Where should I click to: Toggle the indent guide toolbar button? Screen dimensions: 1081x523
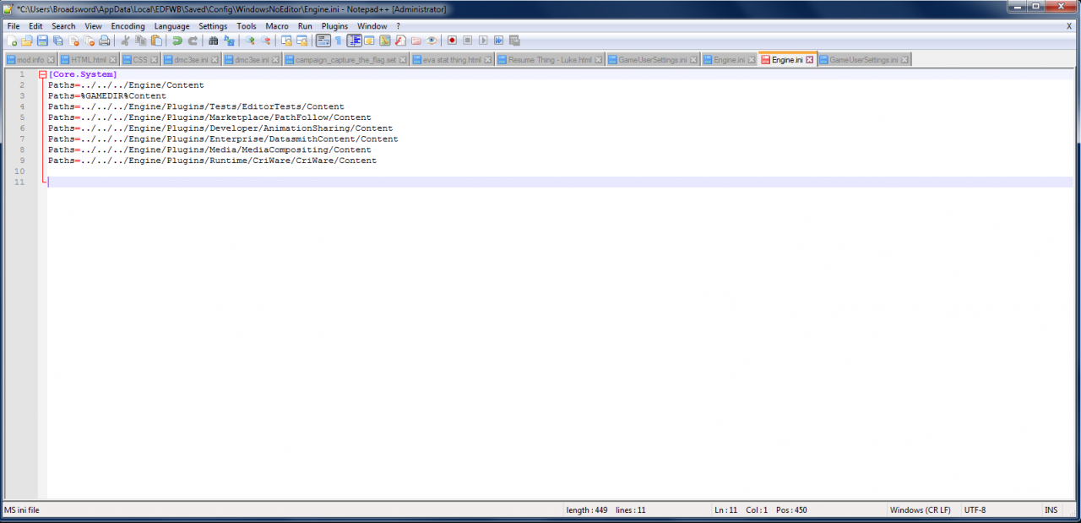(355, 41)
